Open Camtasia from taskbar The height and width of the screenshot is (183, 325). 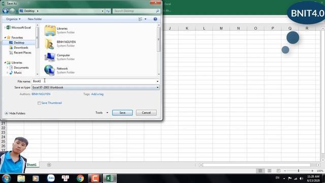[95, 178]
